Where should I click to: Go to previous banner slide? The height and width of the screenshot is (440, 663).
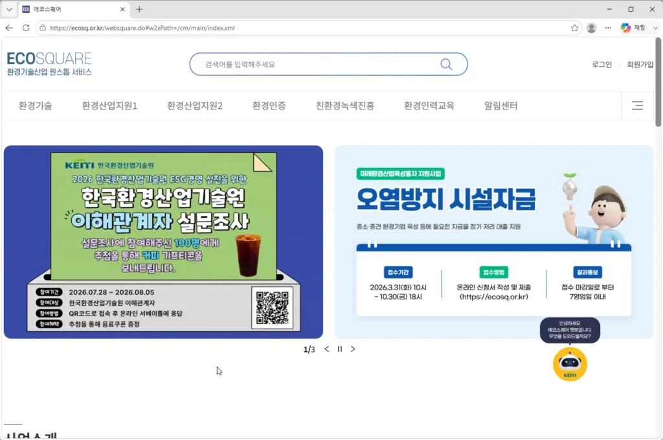[326, 349]
